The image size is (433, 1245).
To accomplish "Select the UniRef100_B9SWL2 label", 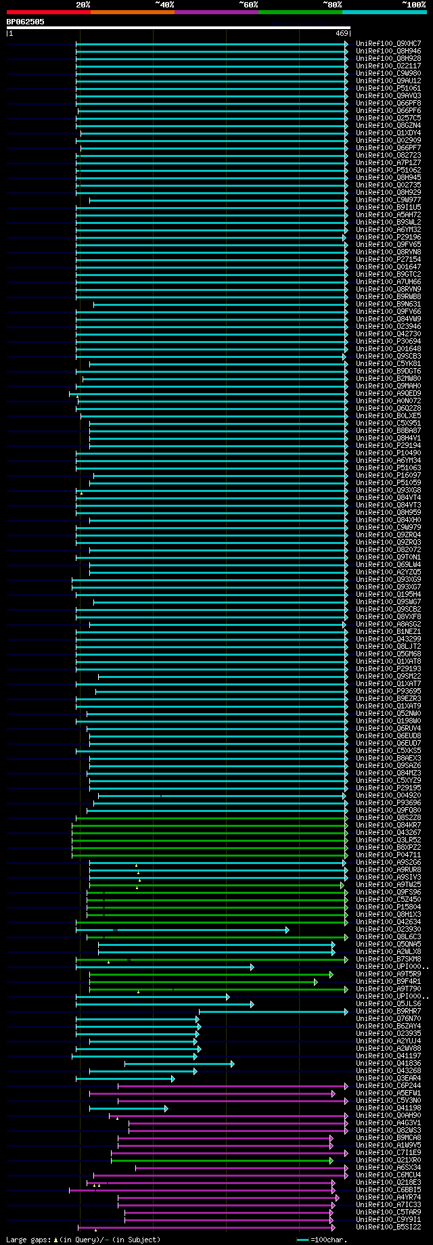I will 388,222.
